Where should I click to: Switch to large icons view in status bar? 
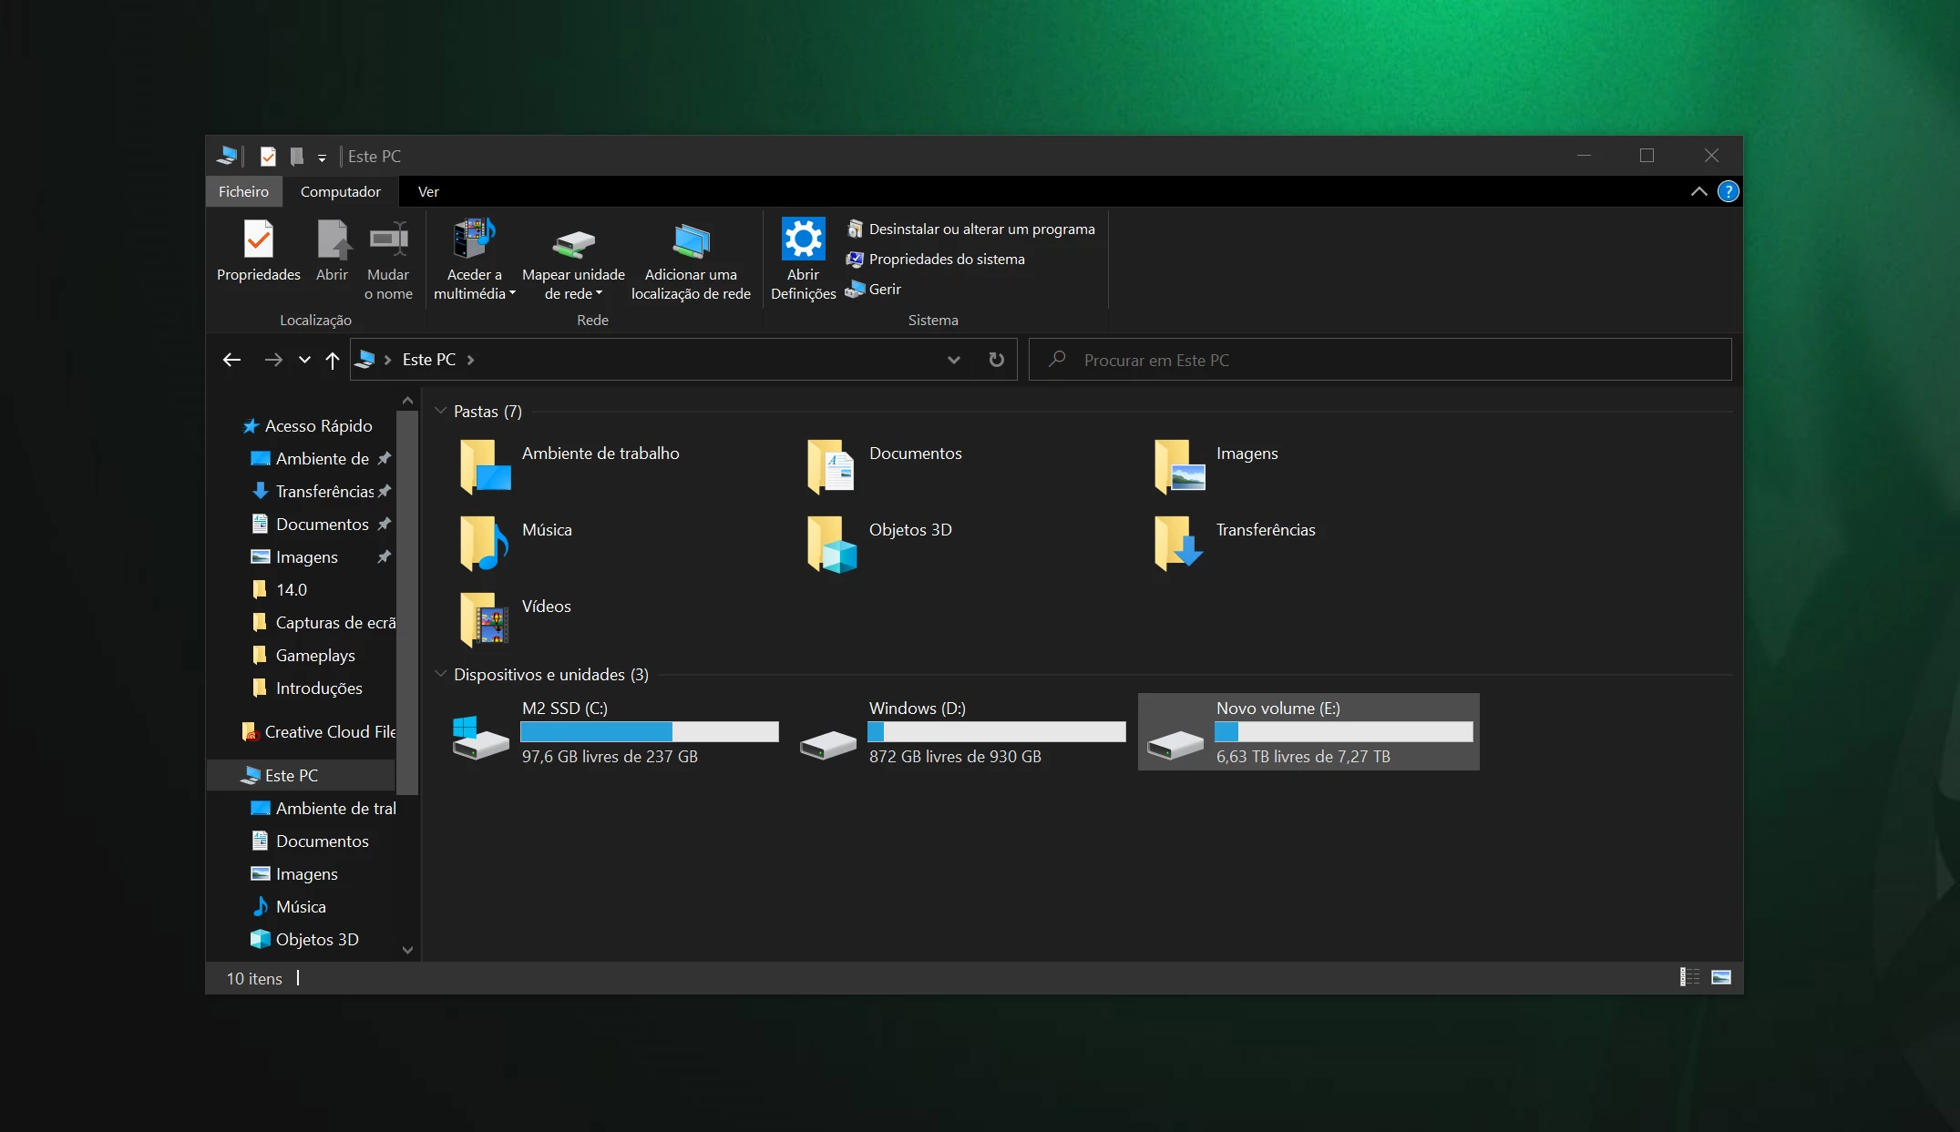1720,977
